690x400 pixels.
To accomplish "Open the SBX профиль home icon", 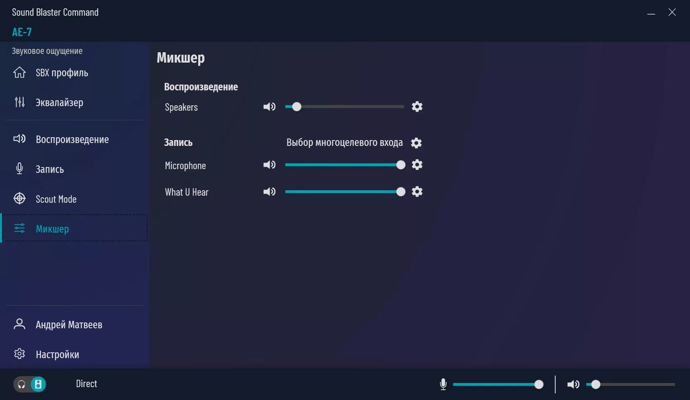I will 19,73.
